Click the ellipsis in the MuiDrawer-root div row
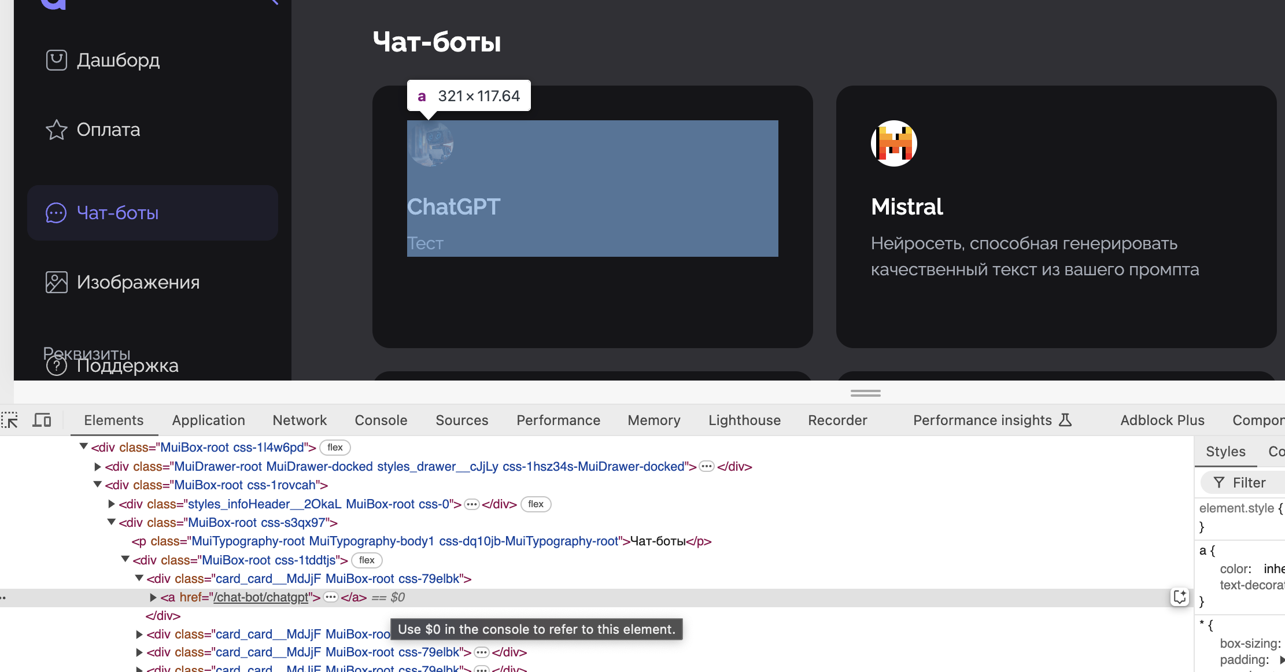 pos(707,466)
